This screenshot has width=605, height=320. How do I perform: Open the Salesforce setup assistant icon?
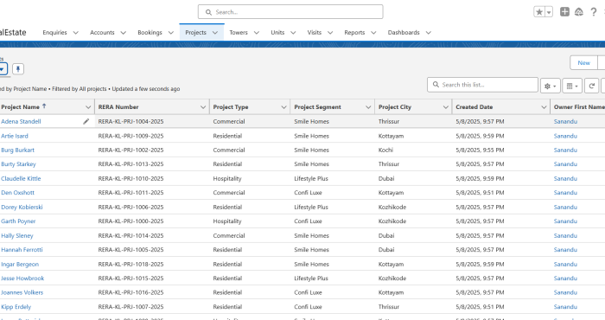point(579,12)
